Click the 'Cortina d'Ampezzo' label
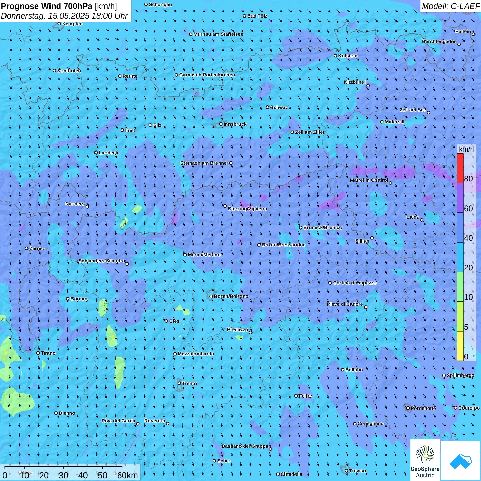 pos(355,283)
